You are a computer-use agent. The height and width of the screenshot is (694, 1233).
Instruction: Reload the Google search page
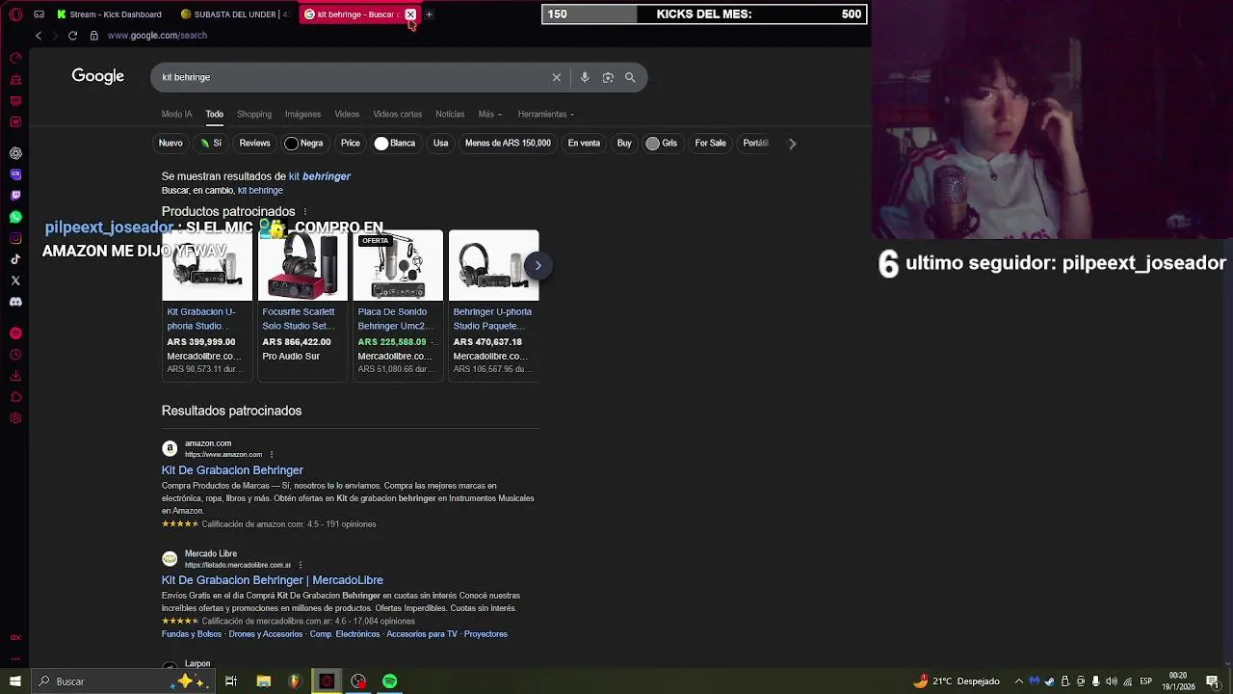(72, 36)
